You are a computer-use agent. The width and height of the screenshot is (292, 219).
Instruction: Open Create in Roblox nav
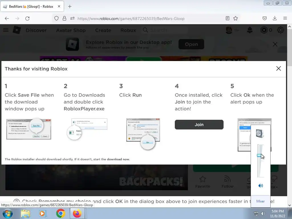(x=103, y=30)
